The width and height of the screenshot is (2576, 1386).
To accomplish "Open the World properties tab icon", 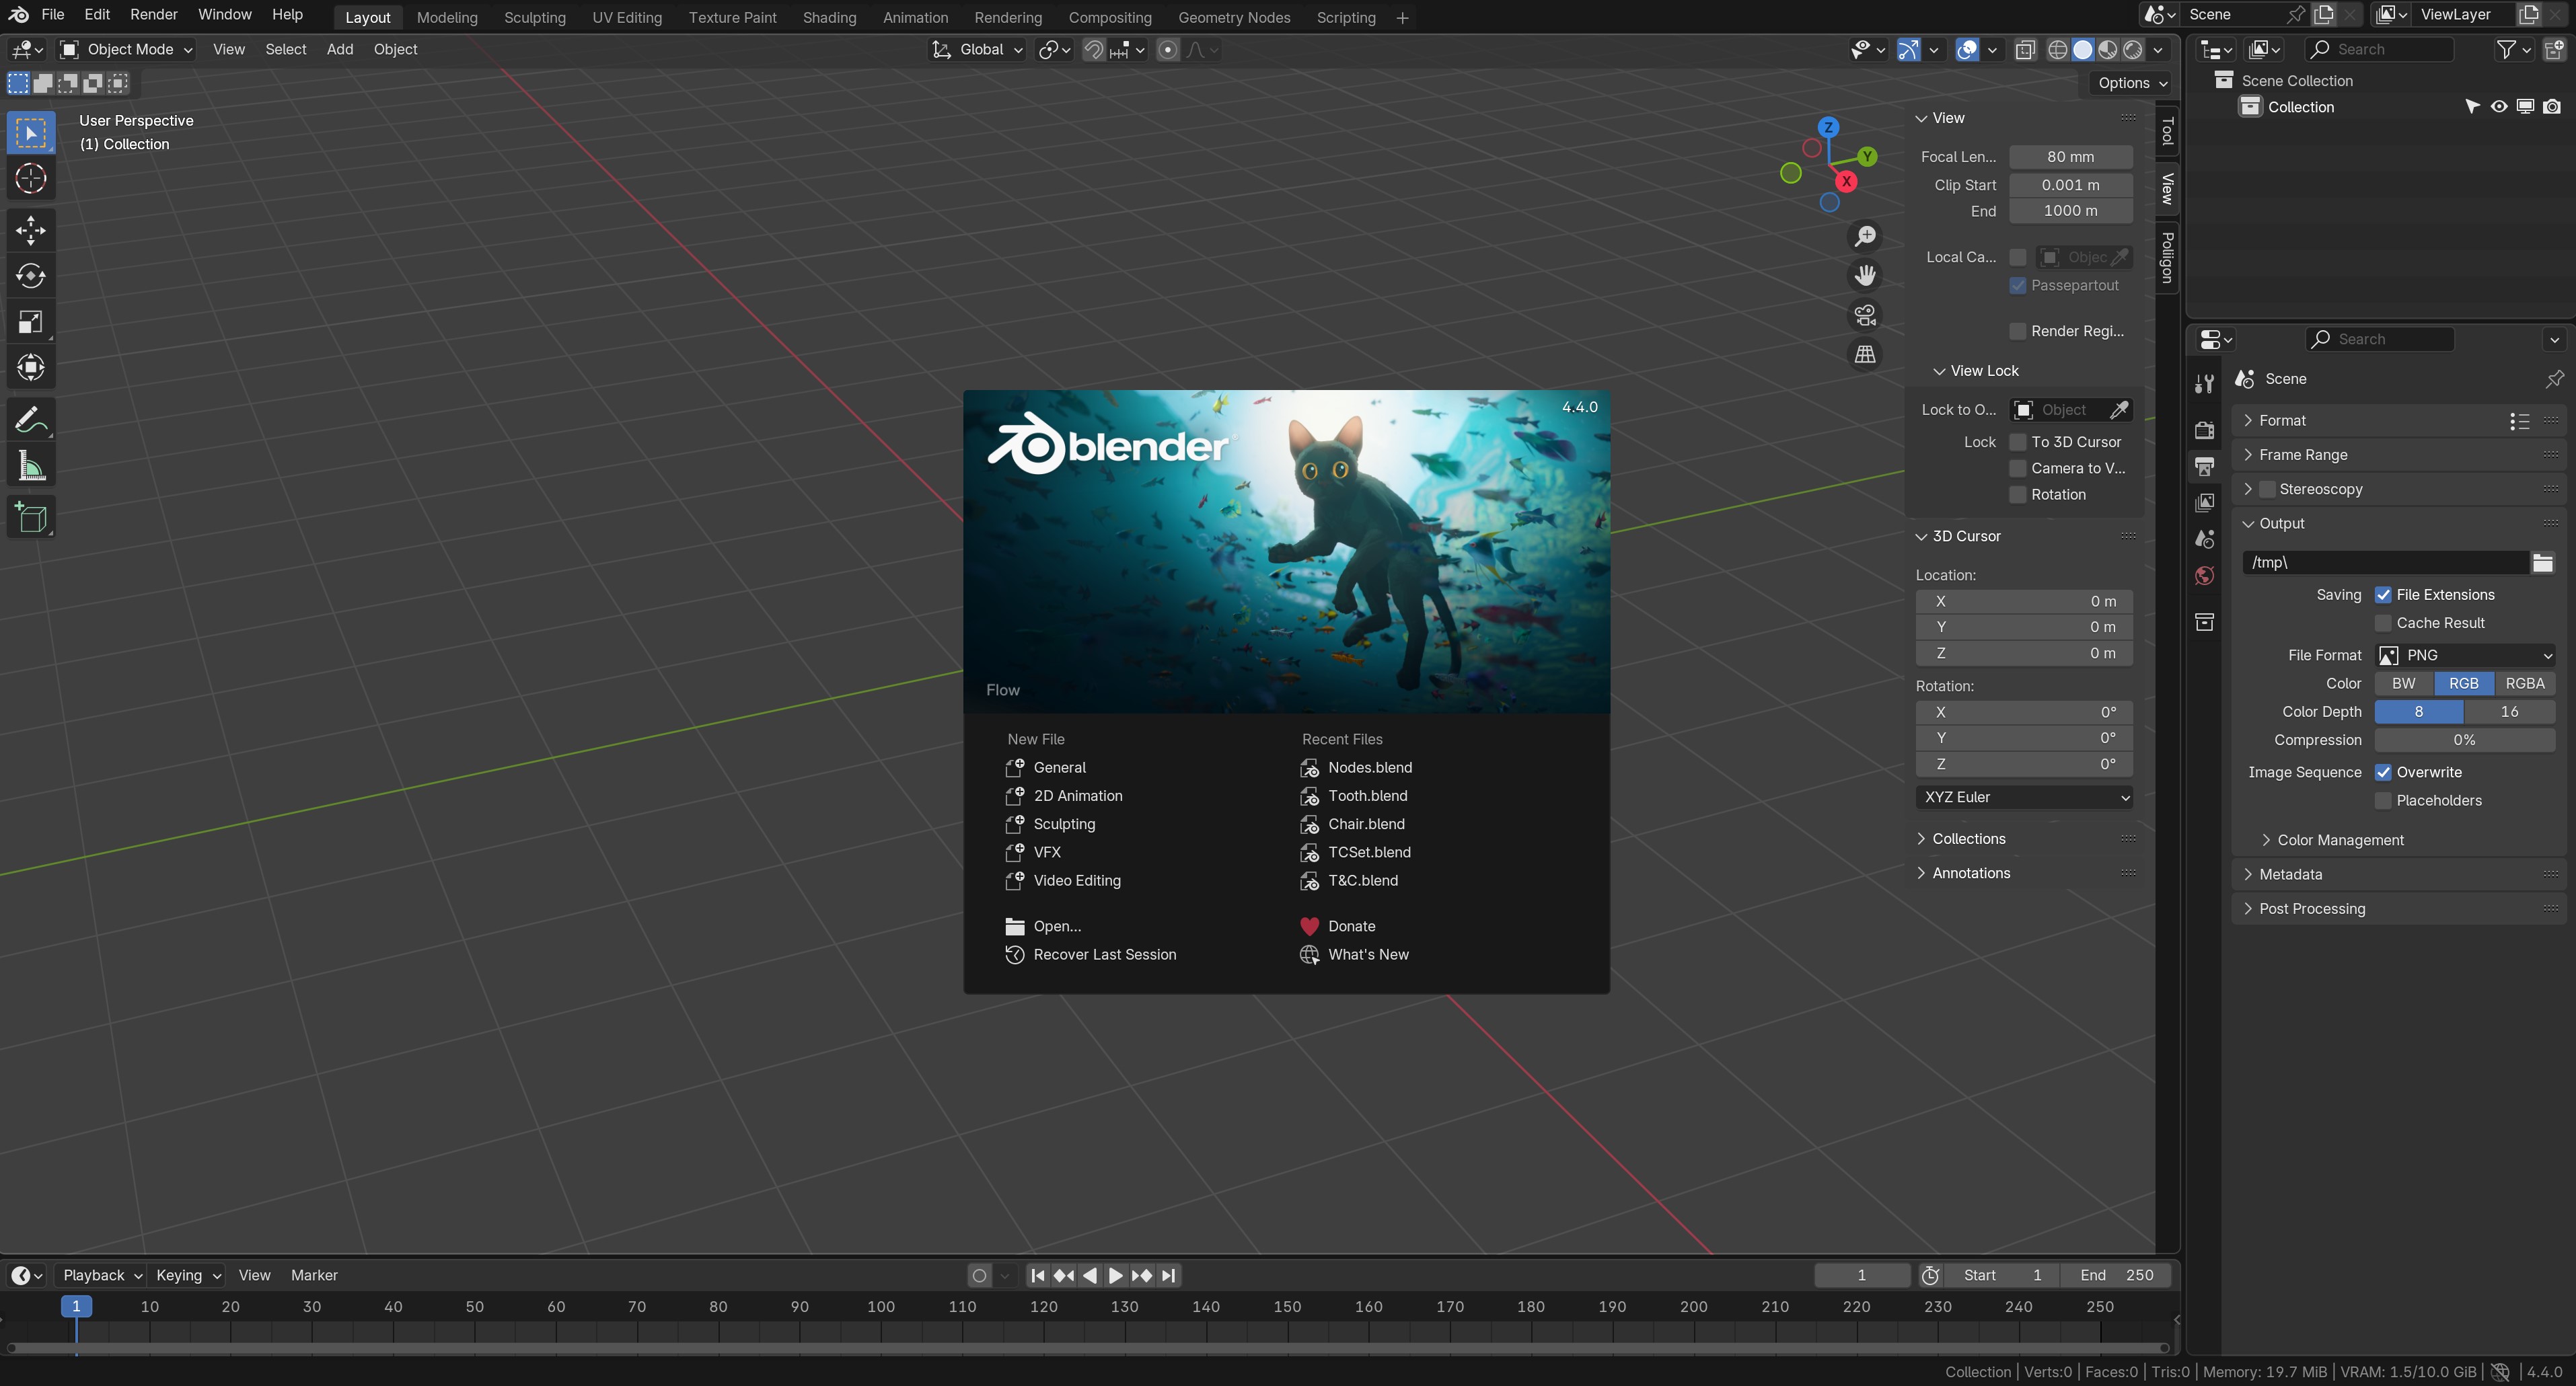I will point(2204,576).
